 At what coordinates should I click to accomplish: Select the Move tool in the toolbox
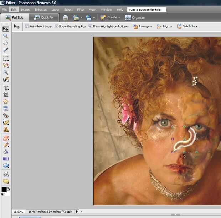click(x=6, y=29)
